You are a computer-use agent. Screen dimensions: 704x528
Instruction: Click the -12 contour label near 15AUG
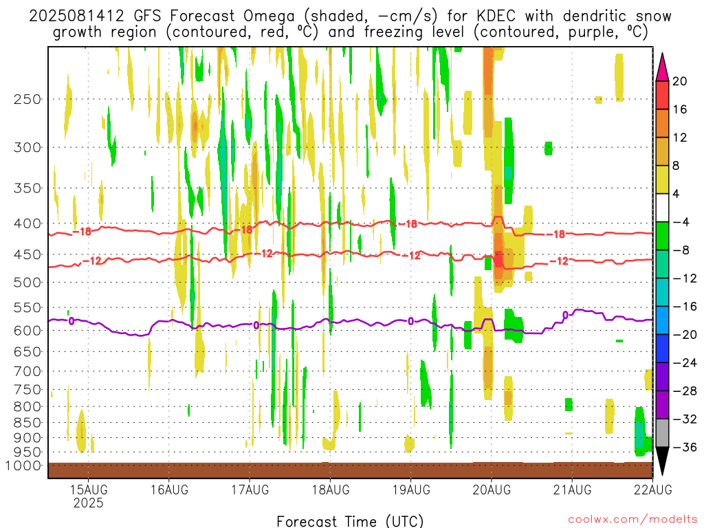[x=92, y=261]
